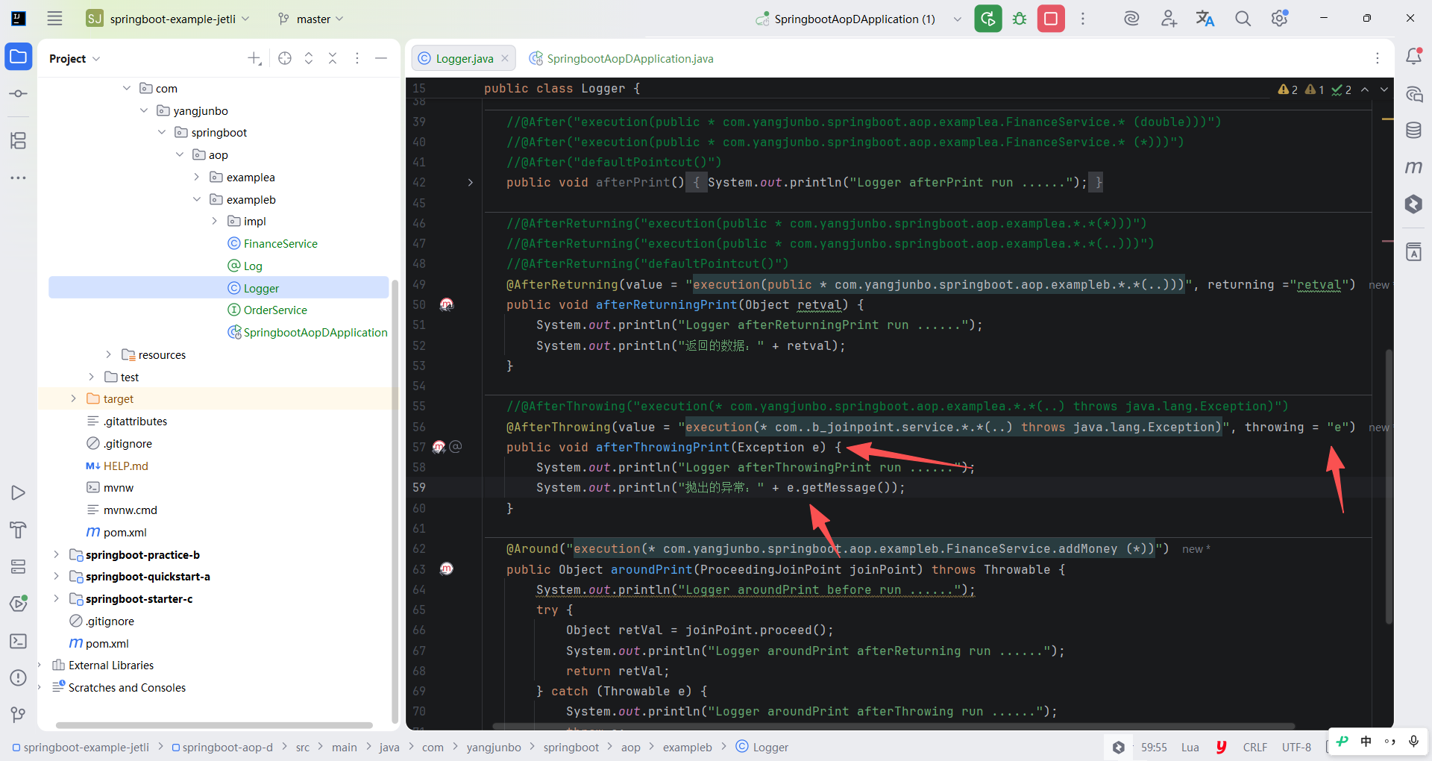Unfold afterPrint method at line 42

pyautogui.click(x=470, y=182)
